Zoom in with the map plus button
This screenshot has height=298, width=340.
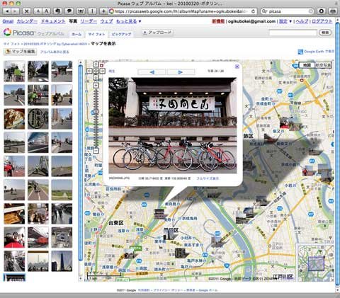(96, 86)
